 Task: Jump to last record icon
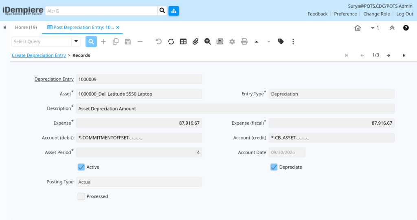(404, 55)
